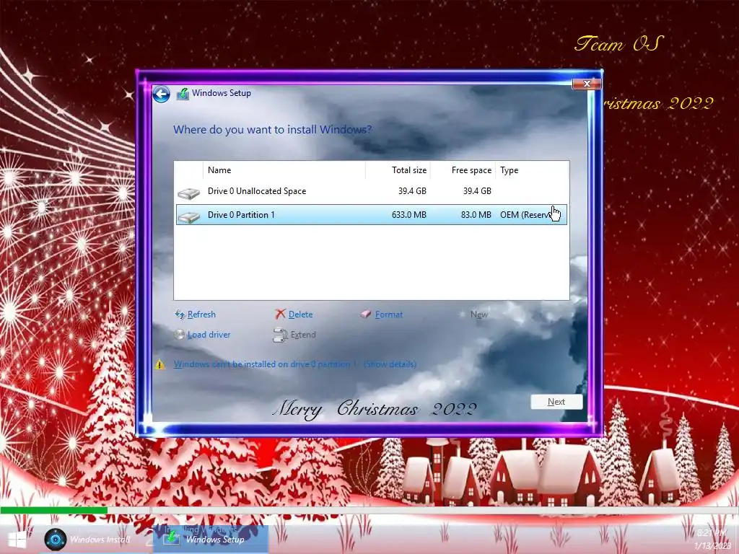This screenshot has width=739, height=554.
Task: Sort by the Type column header
Action: pos(532,170)
